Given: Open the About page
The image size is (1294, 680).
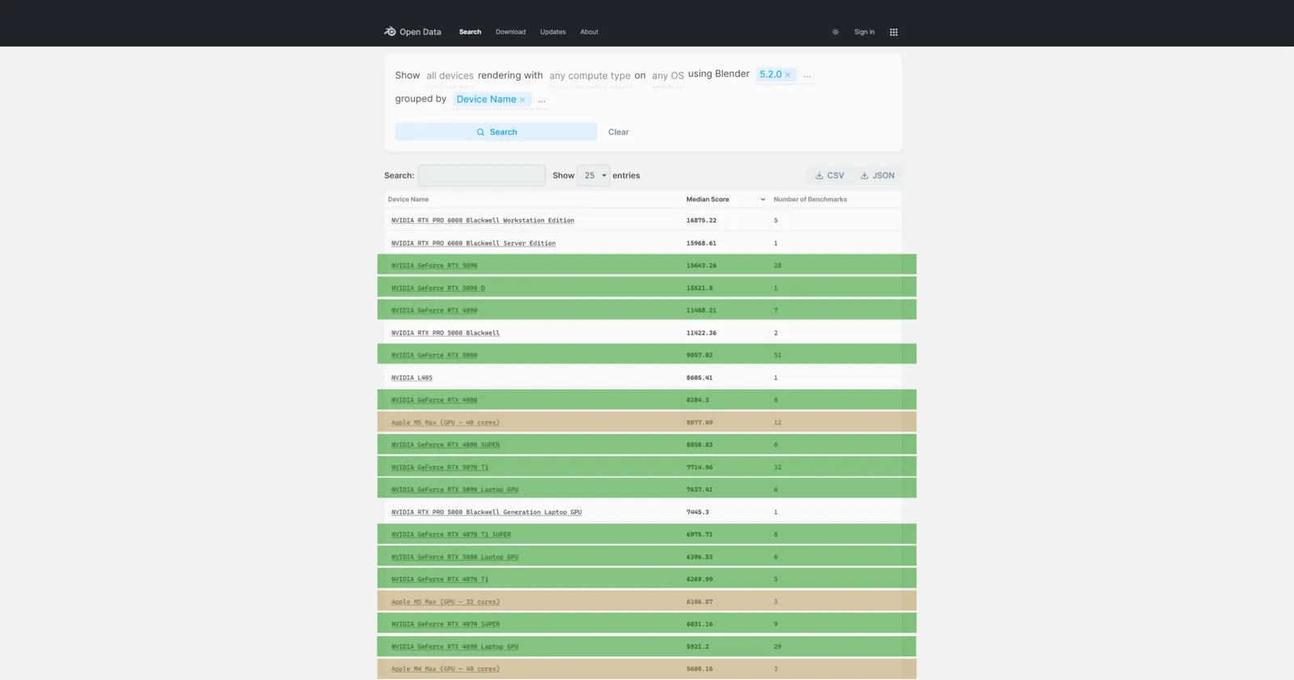Looking at the screenshot, I should click(x=590, y=32).
